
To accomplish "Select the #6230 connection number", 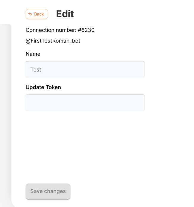I will tap(86, 30).
